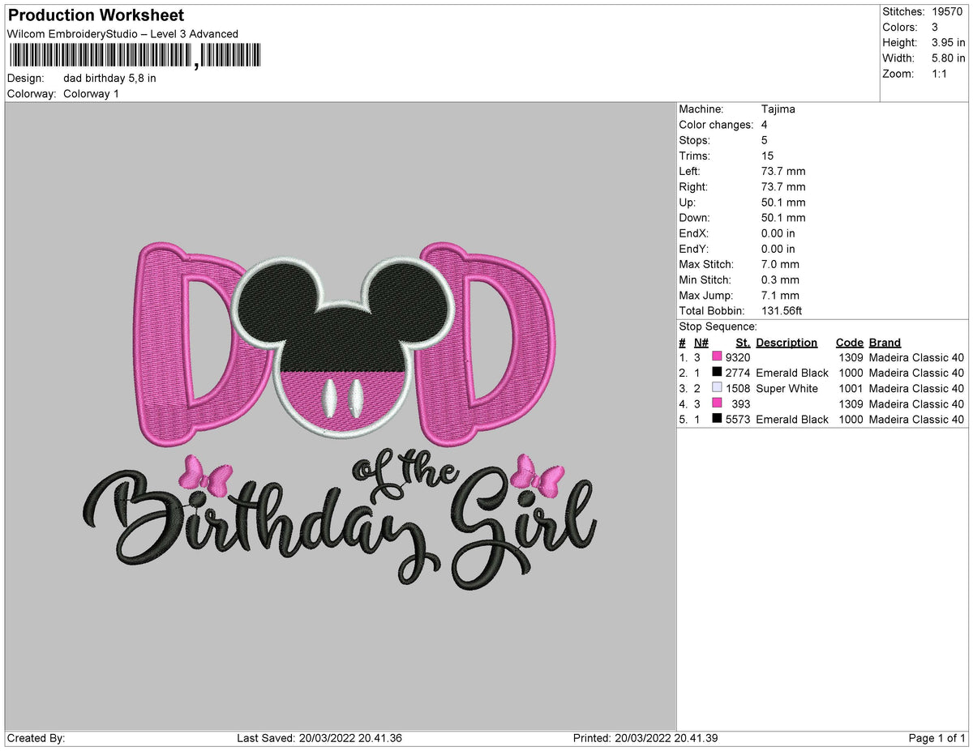
Task: Click the 'Code' column header
Action: (850, 343)
